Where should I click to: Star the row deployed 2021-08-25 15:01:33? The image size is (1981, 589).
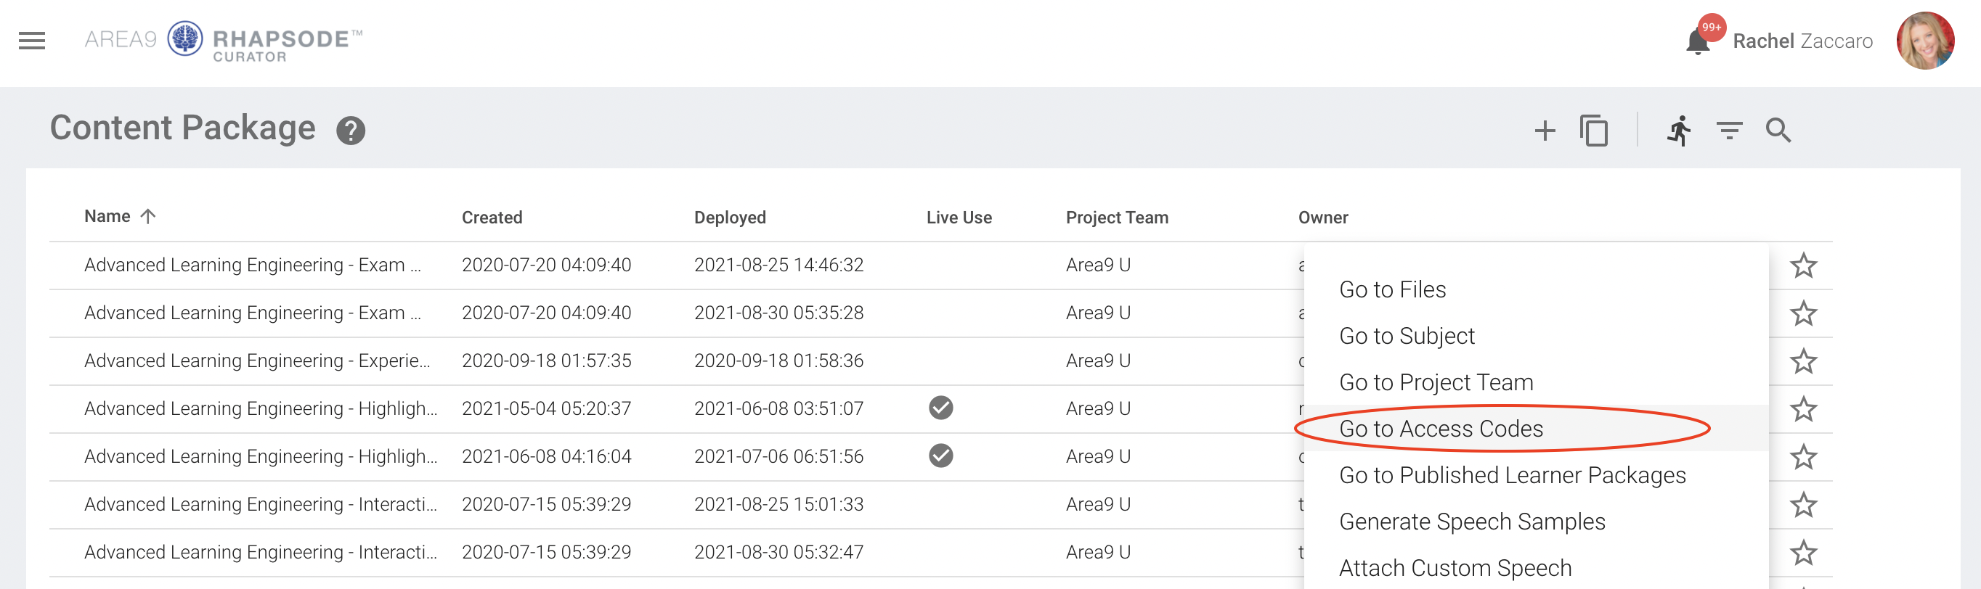1802,505
